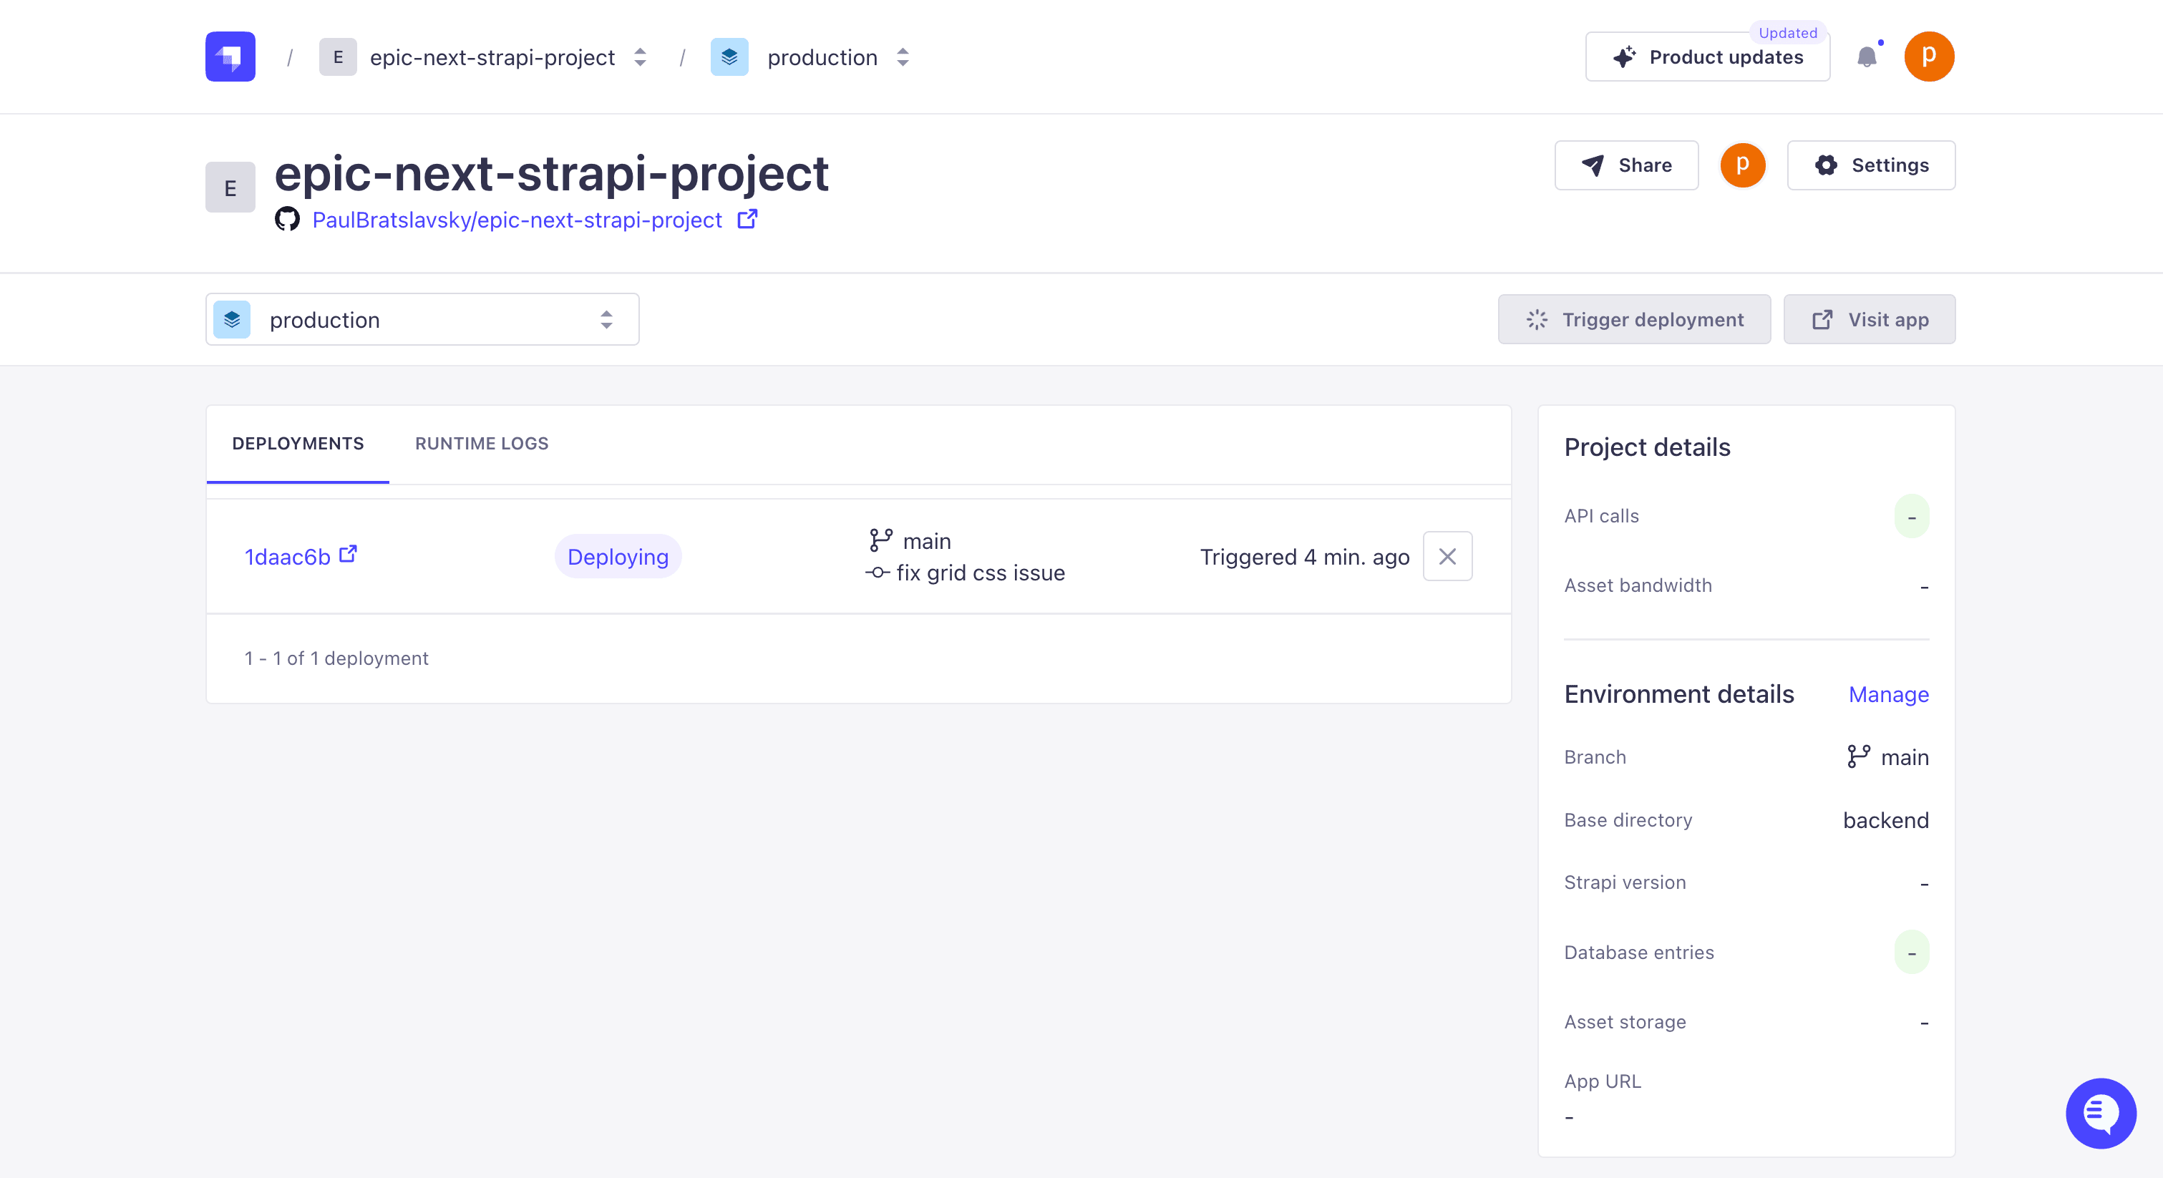
Task: Click the external link icon beside repo name
Action: point(747,219)
